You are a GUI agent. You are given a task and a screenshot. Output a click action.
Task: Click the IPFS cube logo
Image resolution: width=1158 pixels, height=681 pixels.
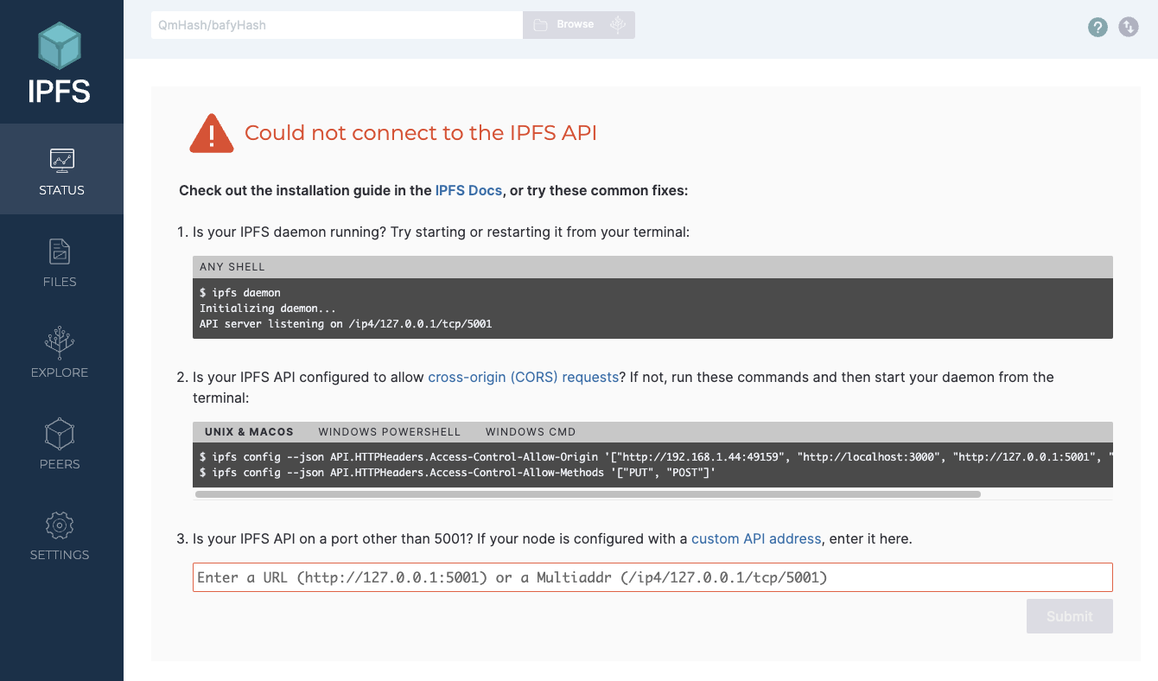click(60, 46)
